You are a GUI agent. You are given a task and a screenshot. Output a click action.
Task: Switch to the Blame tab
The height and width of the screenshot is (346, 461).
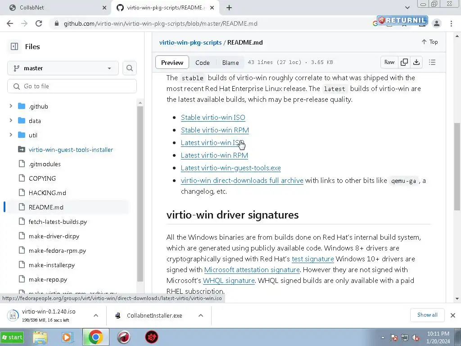pyautogui.click(x=230, y=62)
